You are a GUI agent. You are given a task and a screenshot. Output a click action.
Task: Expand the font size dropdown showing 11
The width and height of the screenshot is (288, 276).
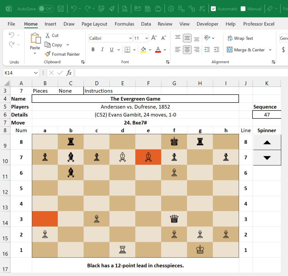(147, 38)
